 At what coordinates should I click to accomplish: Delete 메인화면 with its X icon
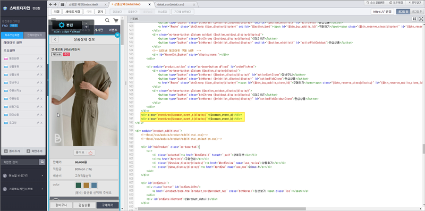(41, 58)
